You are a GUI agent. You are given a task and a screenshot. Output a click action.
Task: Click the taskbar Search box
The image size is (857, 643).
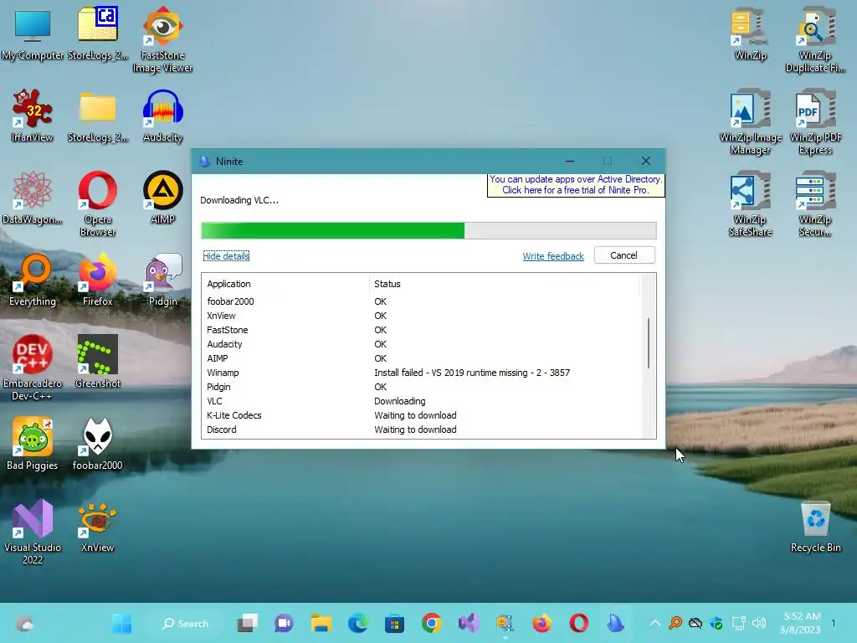[x=185, y=623]
